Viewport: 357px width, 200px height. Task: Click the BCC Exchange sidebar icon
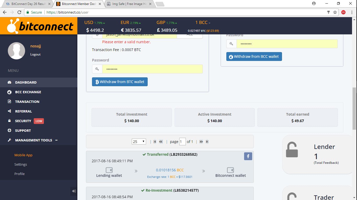[10, 92]
